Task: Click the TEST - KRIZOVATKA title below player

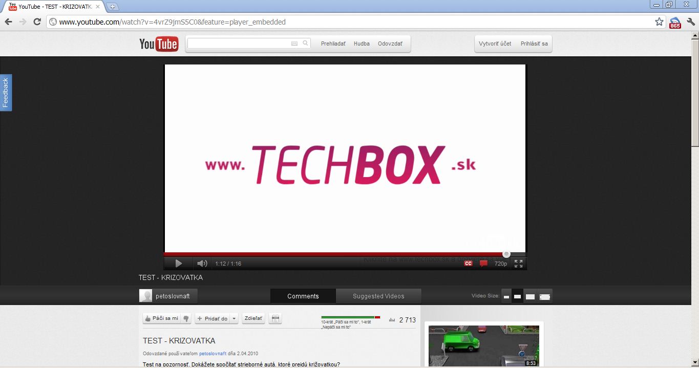Action: 171,277
